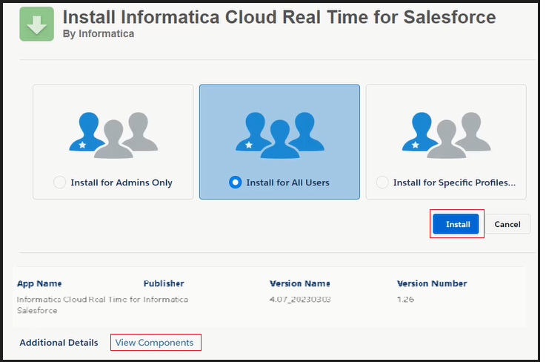The height and width of the screenshot is (362, 546).
Task: Click the Admins Only people group icon
Action: (x=113, y=135)
